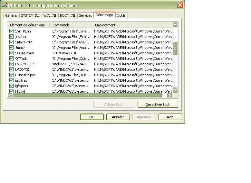The width and height of the screenshot is (251, 183).
Task: Click the SynTPEnh registry location cell
Action: pos(133,31)
